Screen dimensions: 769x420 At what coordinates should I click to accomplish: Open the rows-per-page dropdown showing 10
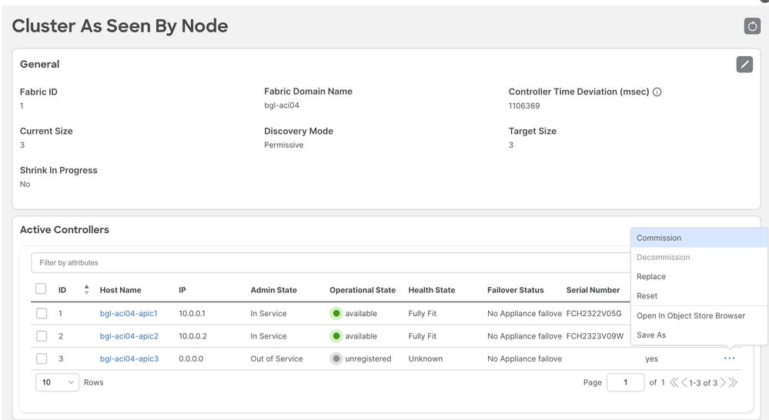(57, 382)
